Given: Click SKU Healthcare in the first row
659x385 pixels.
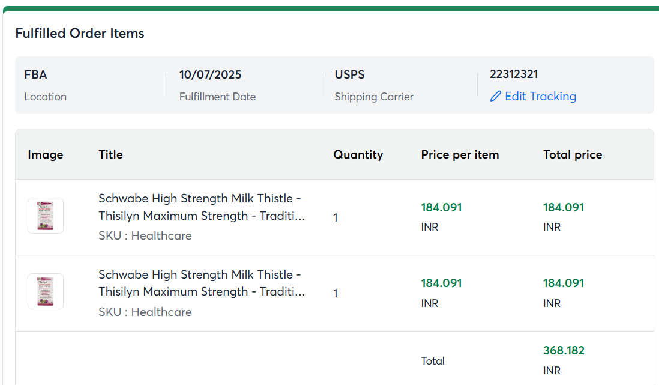Looking at the screenshot, I should point(145,235).
